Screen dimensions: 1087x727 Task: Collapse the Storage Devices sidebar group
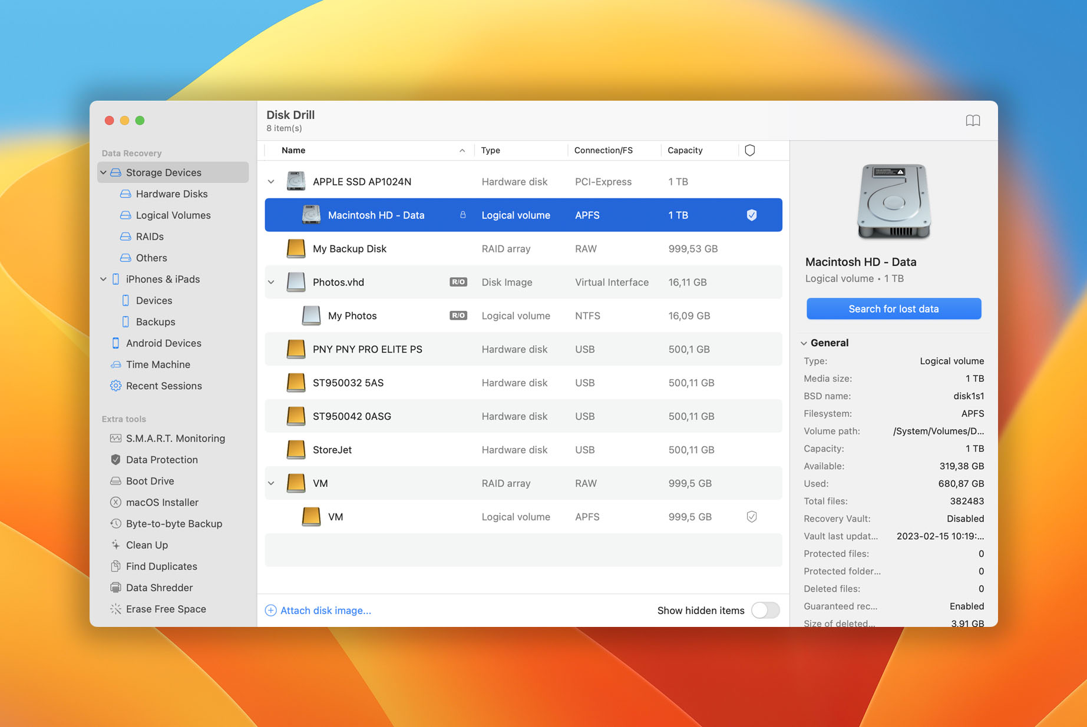pos(104,172)
